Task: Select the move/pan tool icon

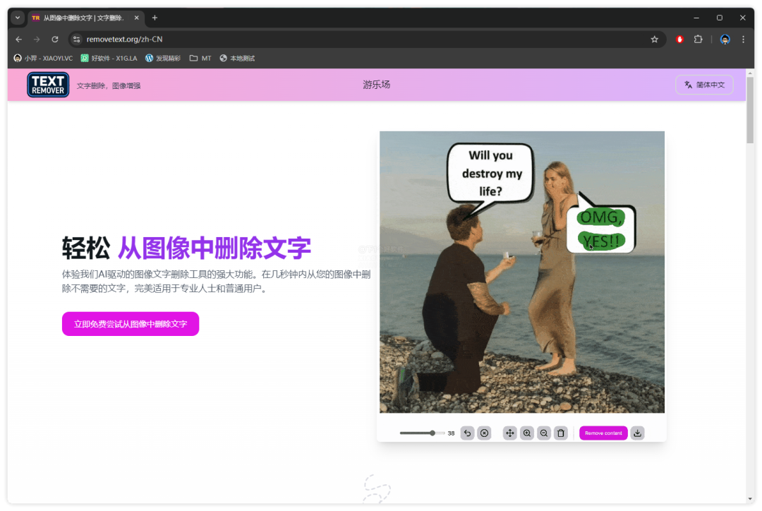Action: click(x=510, y=433)
